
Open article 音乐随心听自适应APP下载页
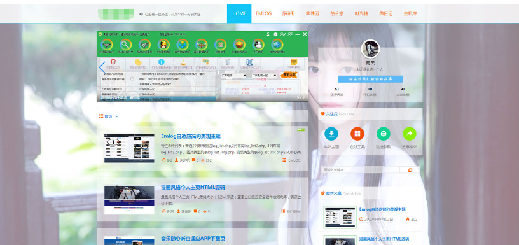point(193,239)
